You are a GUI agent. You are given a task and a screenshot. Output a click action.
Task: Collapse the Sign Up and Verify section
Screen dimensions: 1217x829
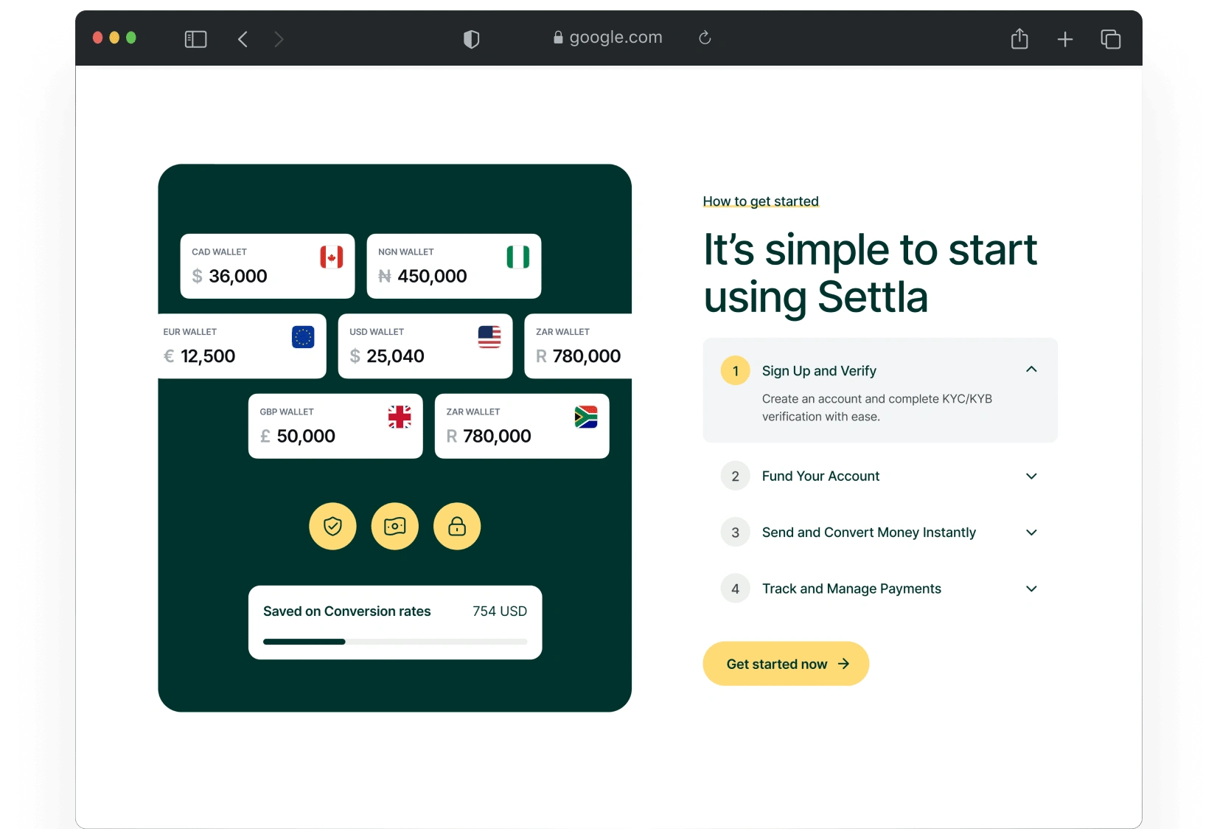pyautogui.click(x=1031, y=370)
